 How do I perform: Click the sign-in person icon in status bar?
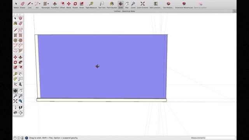coord(23,138)
